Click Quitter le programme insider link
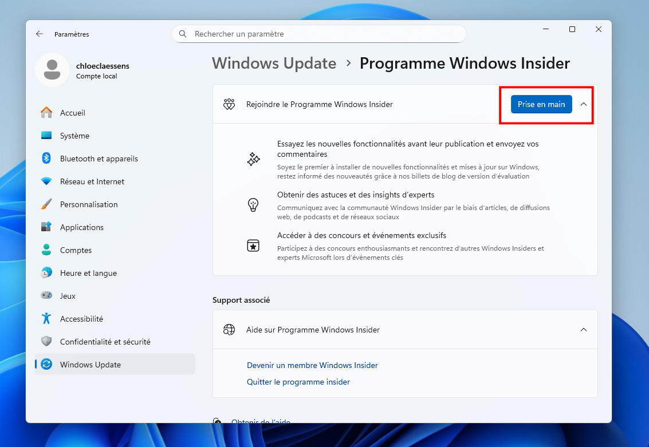 [x=298, y=382]
